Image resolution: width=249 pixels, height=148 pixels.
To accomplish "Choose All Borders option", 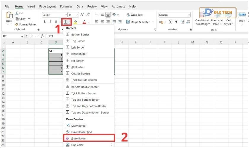I will pos(78,67).
